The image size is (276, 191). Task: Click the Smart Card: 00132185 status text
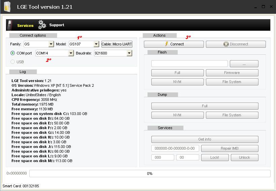pyautogui.click(x=21, y=186)
